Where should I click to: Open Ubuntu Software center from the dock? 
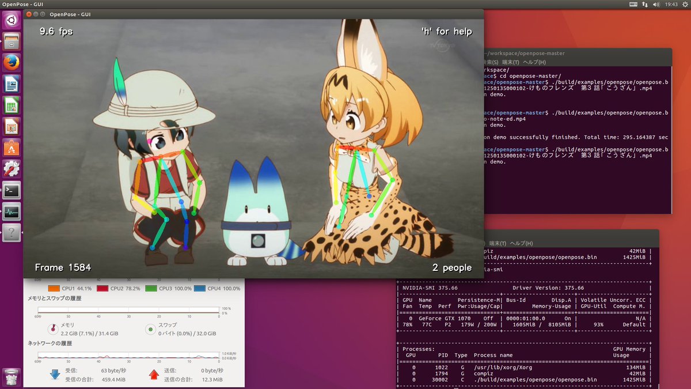click(12, 148)
